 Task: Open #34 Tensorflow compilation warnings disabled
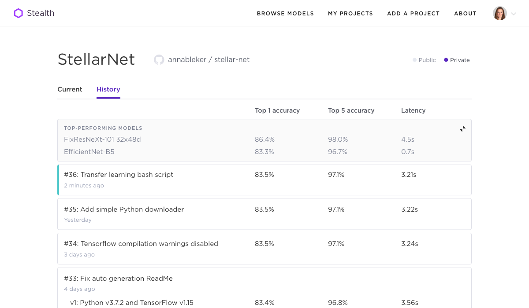tap(141, 244)
